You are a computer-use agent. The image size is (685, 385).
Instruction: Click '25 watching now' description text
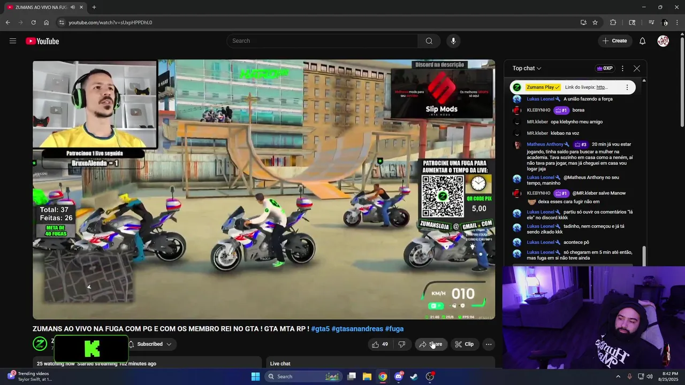point(56,364)
